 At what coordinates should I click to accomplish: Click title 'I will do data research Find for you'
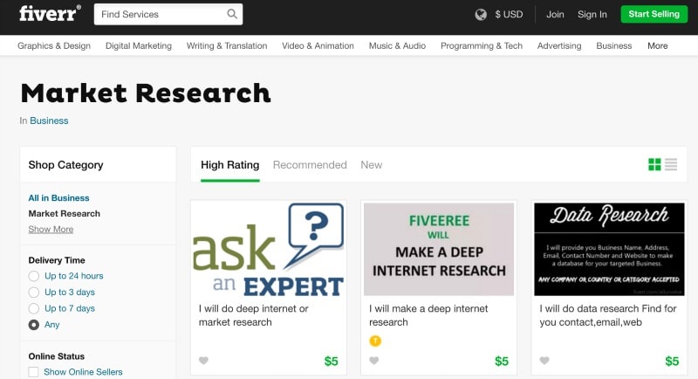pos(607,315)
